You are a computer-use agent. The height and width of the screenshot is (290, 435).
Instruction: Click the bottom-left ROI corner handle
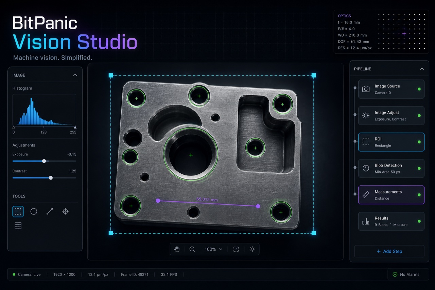111,233
